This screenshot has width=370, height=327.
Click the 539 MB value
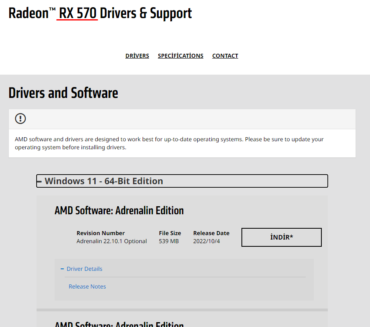[x=169, y=241]
